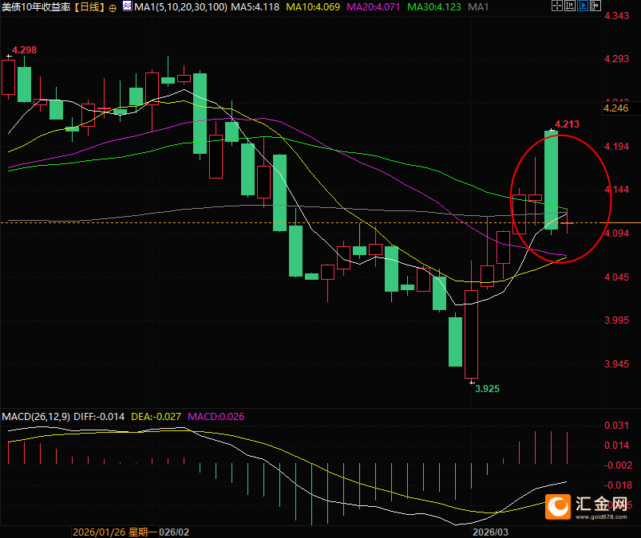Click the axis-shrink icon with left-pointing arrow
The width and height of the screenshot is (641, 538).
tap(569, 6)
